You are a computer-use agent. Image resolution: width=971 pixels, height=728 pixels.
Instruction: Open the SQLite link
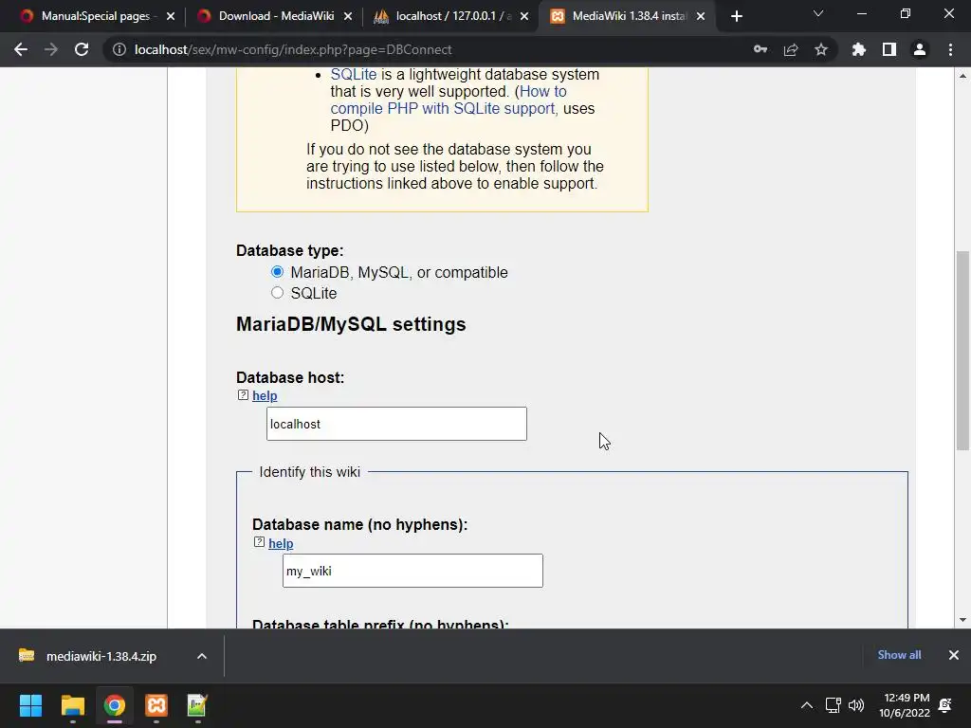pos(353,74)
